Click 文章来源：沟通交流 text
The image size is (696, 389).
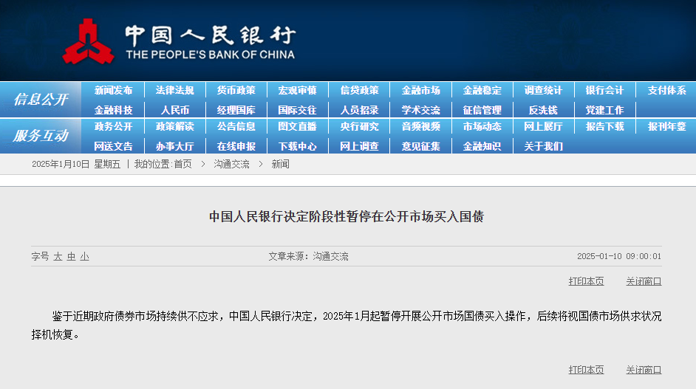pos(309,256)
